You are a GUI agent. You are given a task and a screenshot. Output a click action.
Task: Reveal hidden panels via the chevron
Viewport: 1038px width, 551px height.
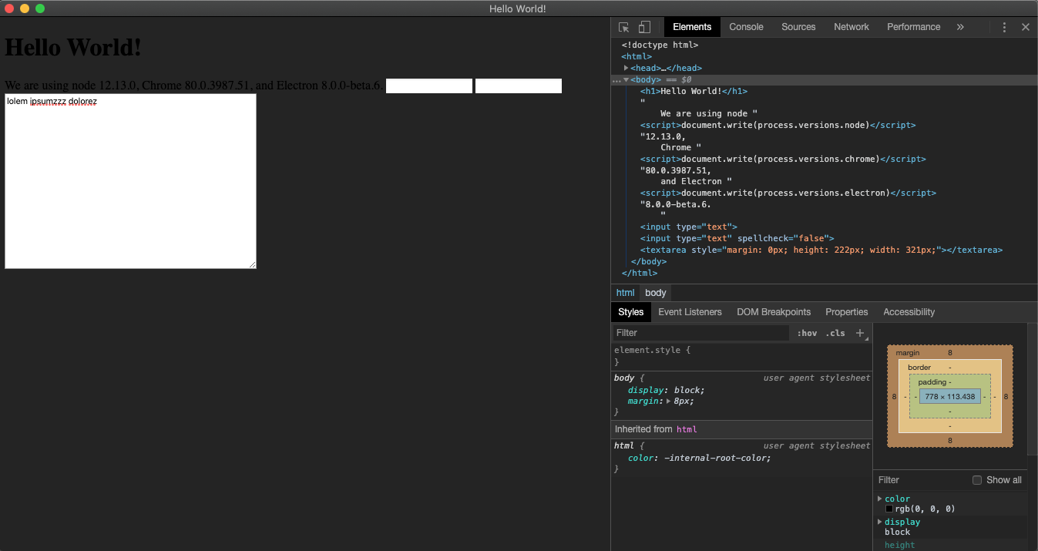[x=960, y=26]
